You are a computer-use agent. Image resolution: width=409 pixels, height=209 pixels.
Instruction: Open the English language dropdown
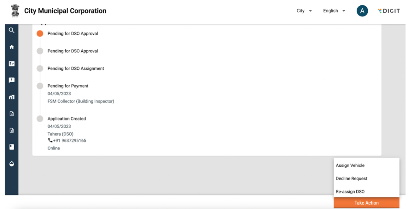[334, 11]
